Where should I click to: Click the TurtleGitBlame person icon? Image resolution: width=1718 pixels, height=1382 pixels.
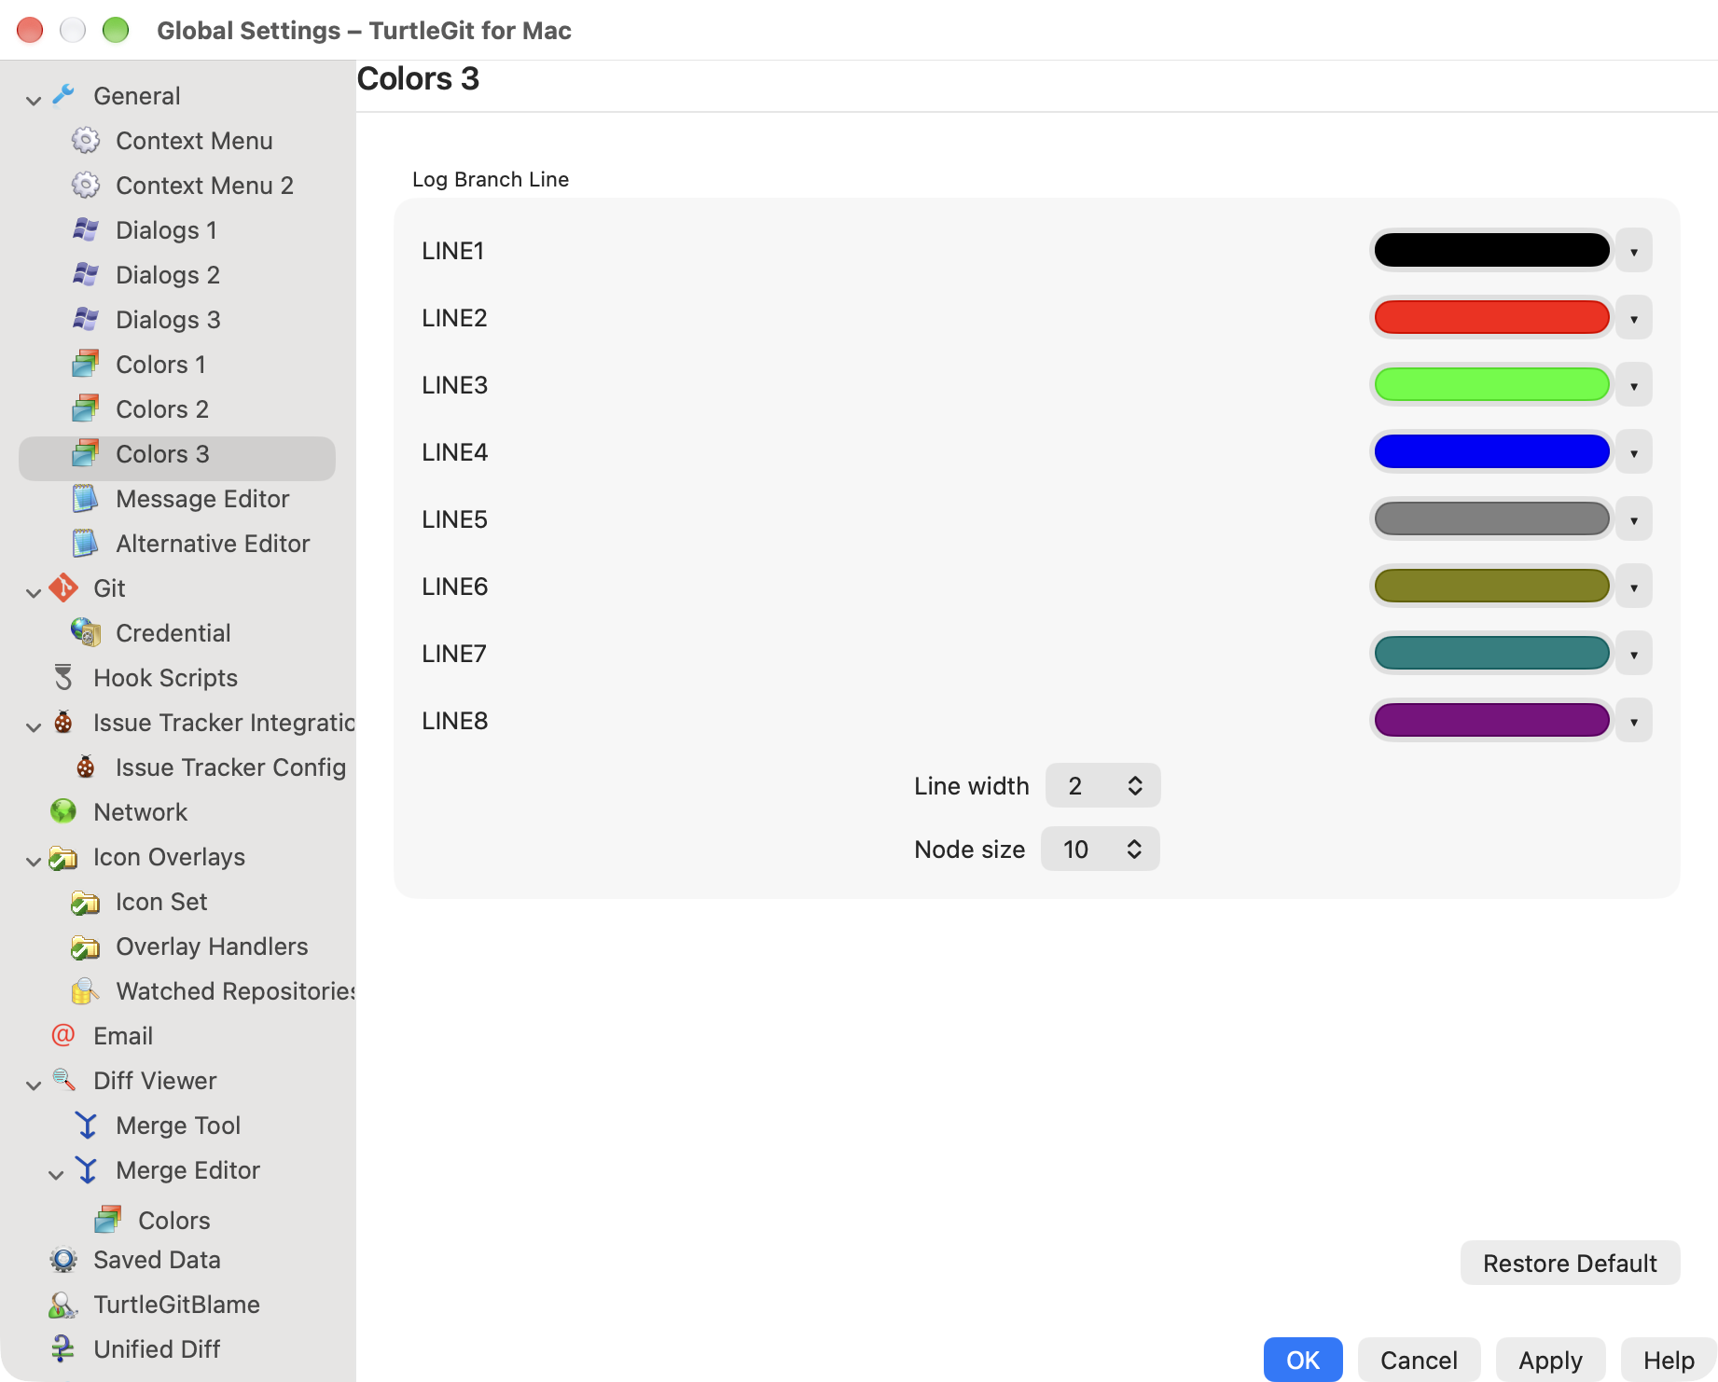63,1305
